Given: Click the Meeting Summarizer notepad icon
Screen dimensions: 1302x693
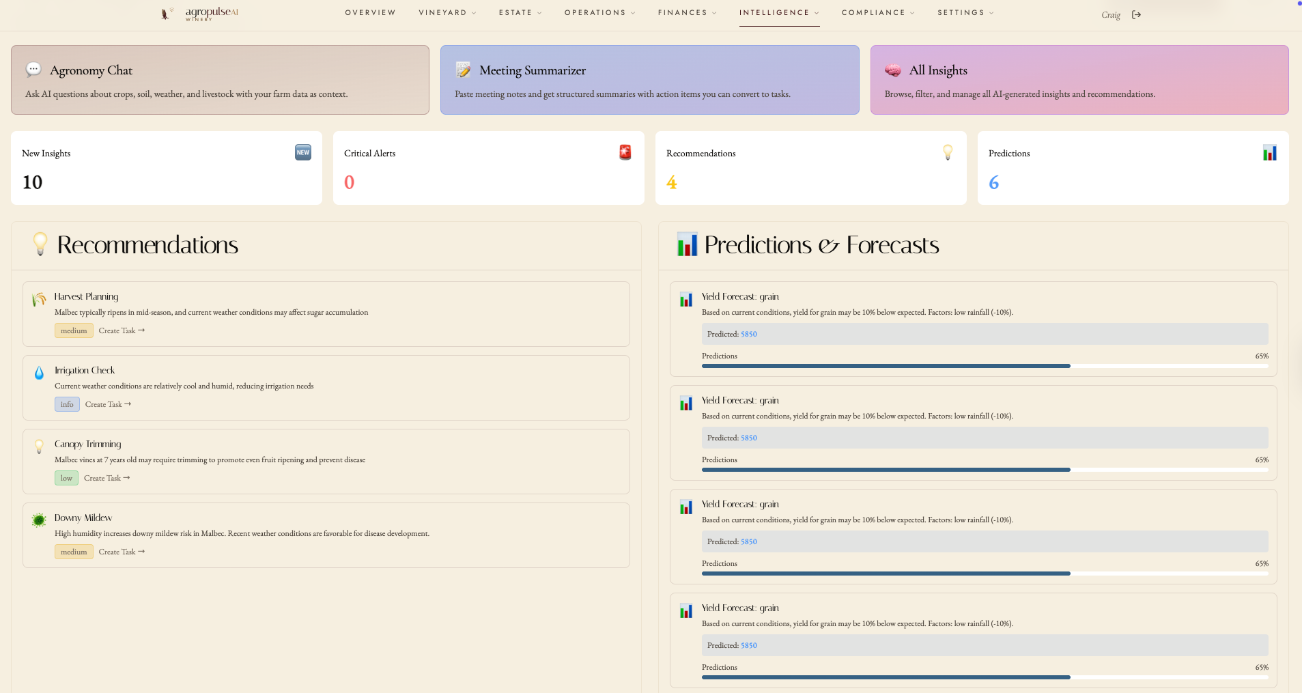Looking at the screenshot, I should [x=463, y=70].
